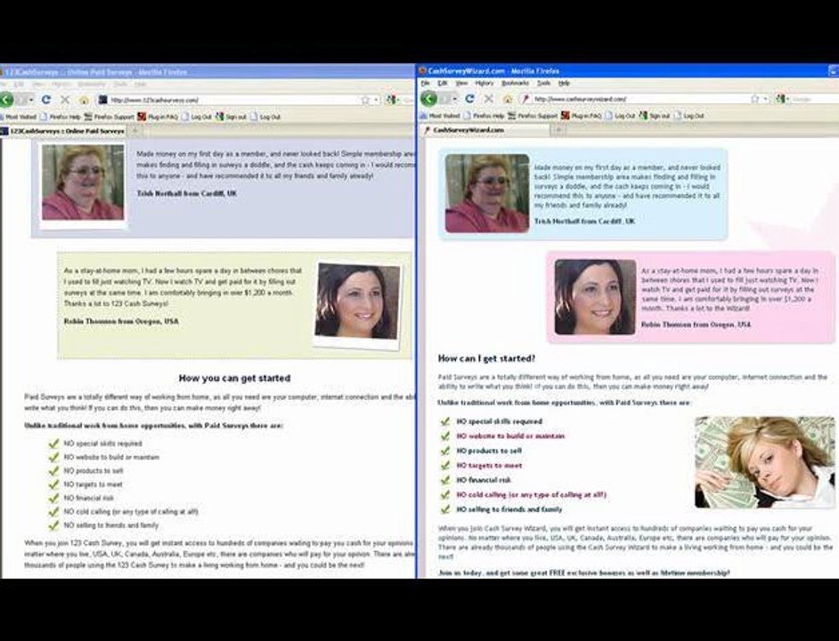
Task: Open Firefox Help bookmark in left window
Action: [x=61, y=117]
